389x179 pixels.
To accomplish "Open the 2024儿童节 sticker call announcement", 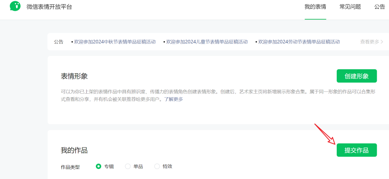I will pos(207,42).
